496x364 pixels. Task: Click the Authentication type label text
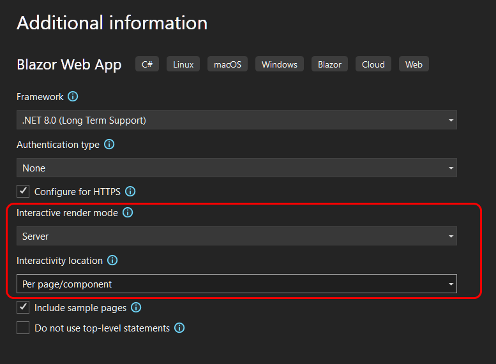[58, 145]
